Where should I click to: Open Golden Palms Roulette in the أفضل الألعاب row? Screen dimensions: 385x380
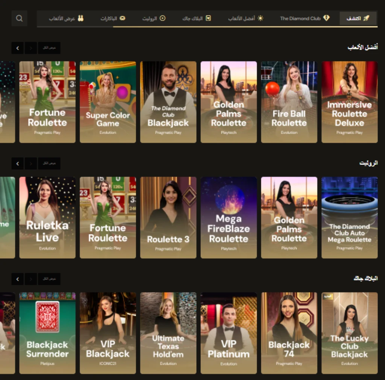pos(229,102)
